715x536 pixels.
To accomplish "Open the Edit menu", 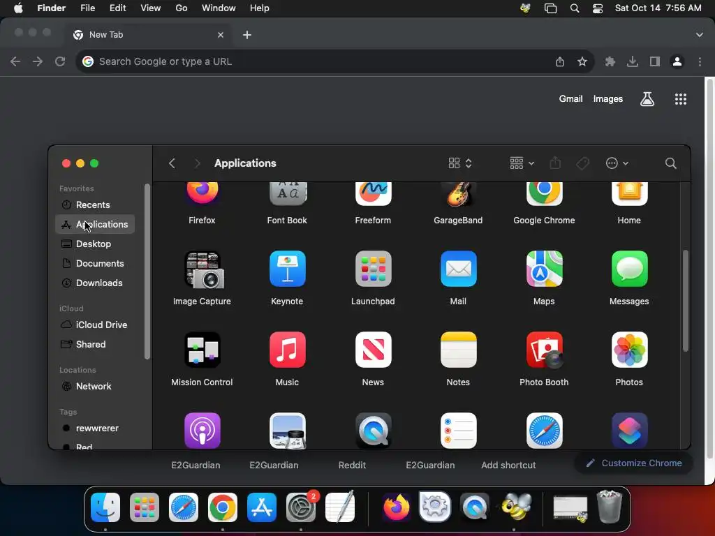I will pyautogui.click(x=117, y=8).
